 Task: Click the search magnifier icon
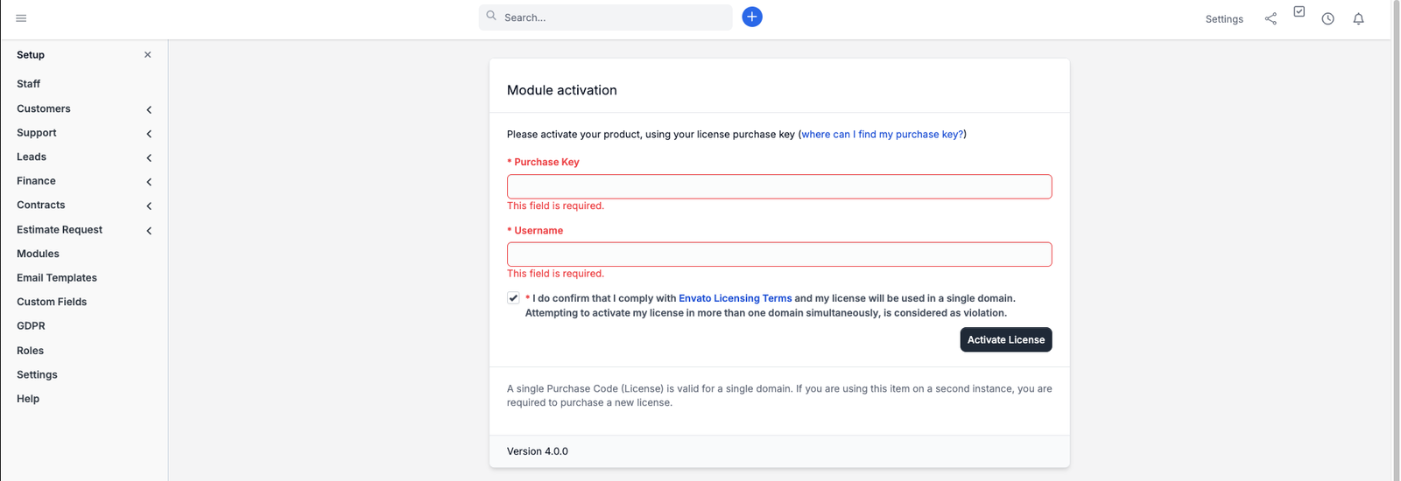coord(491,16)
